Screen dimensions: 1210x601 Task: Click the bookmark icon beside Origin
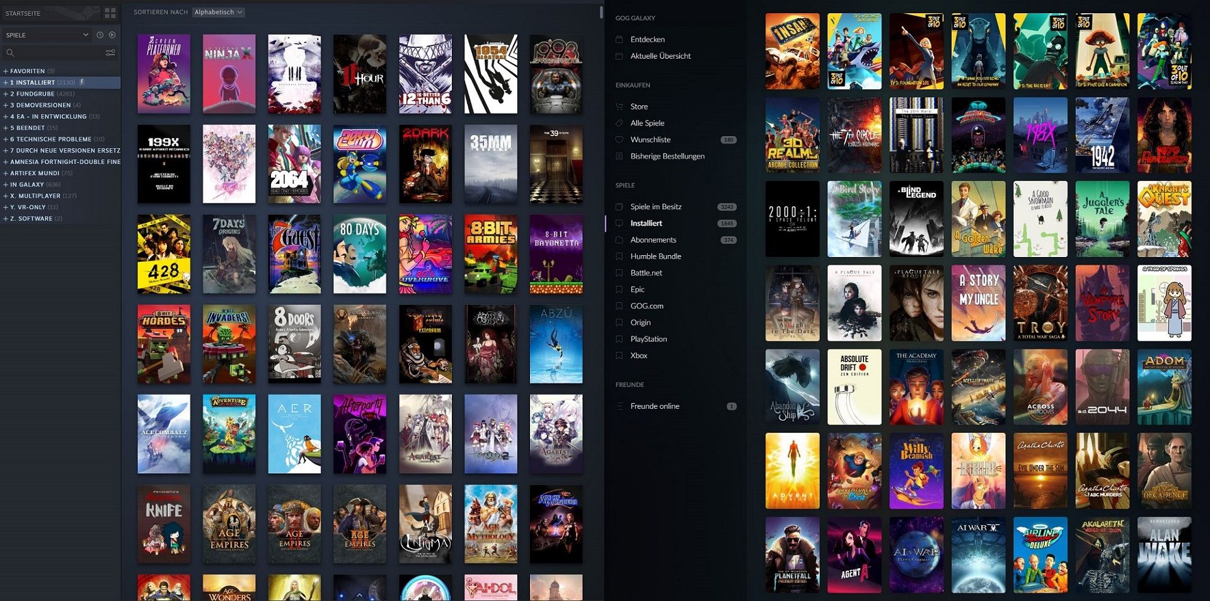point(619,323)
